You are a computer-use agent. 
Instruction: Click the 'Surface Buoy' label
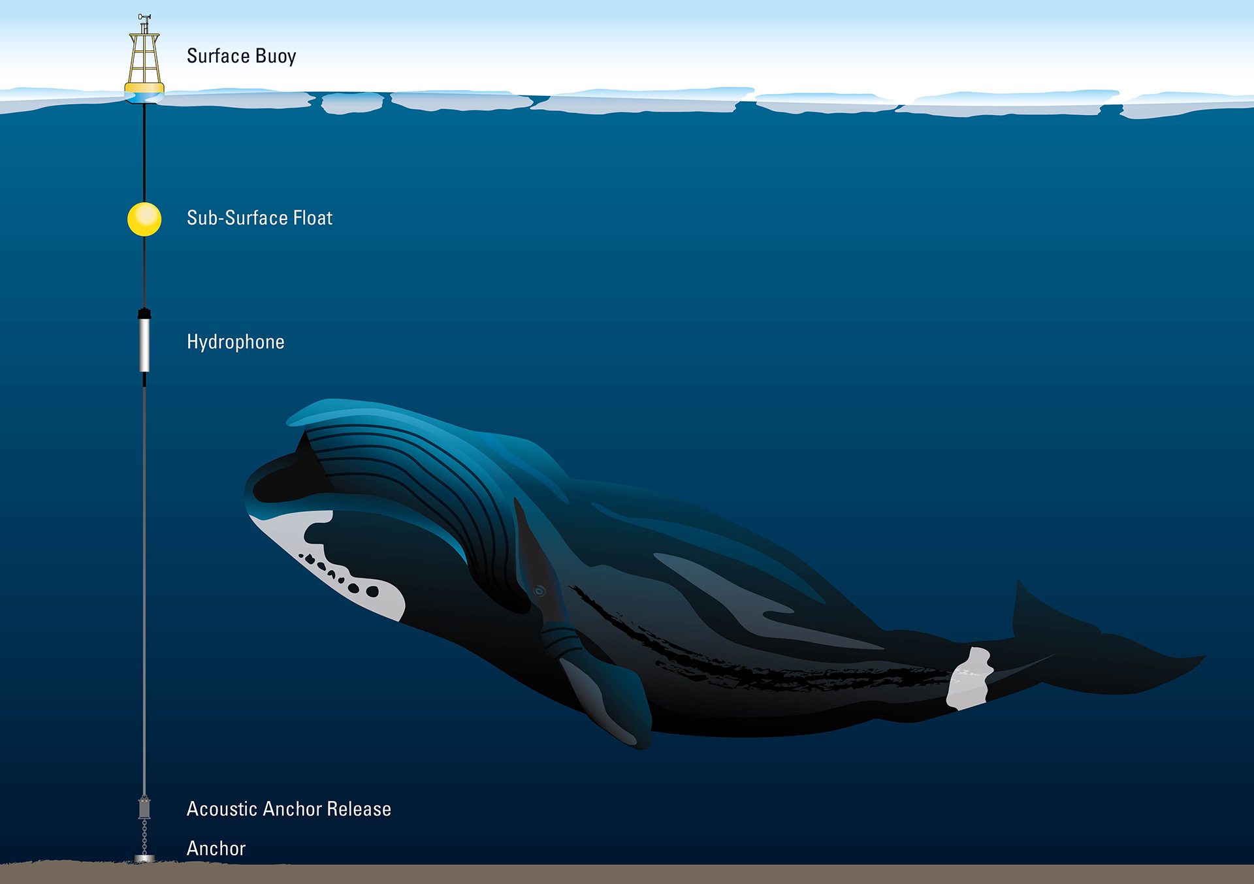[241, 56]
